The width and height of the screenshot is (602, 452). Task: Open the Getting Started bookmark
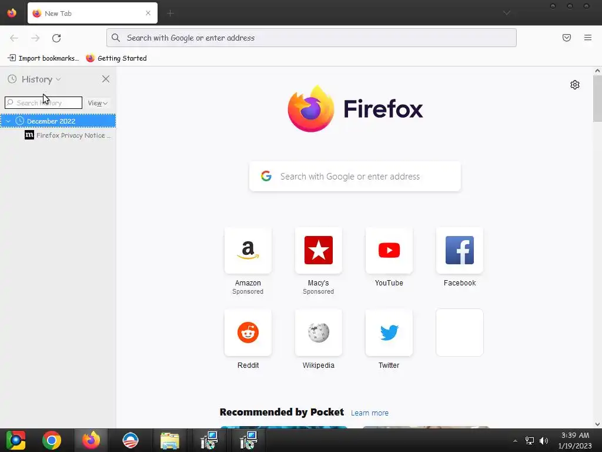click(116, 58)
